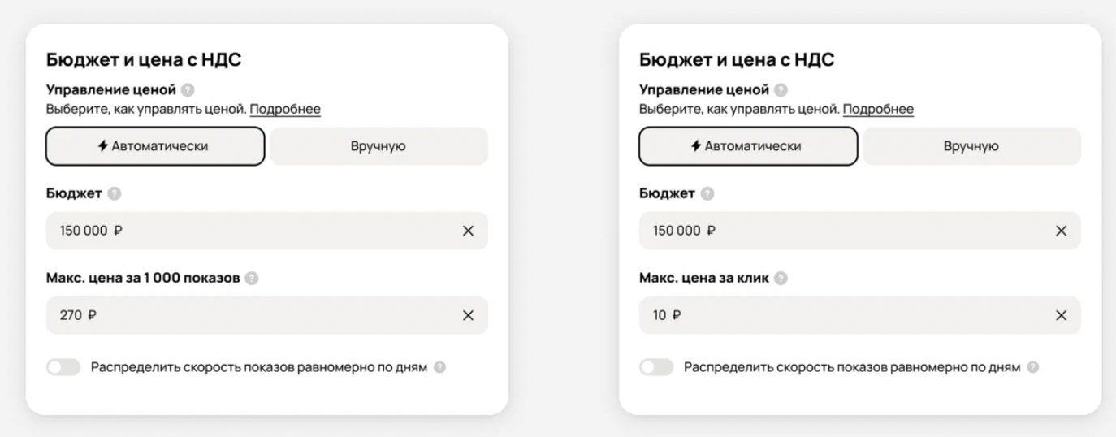Viewport: 1116px width, 437px height.
Task: Open the Подробнее link in left card
Action: coord(285,109)
